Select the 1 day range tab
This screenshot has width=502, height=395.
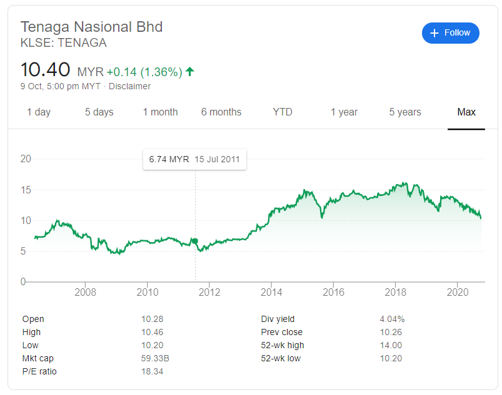(x=39, y=112)
